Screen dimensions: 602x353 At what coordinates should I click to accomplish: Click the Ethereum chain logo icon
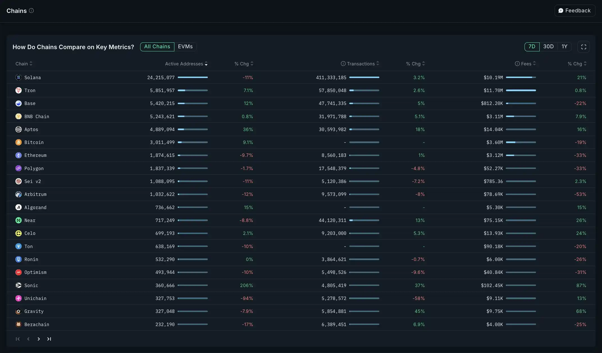pos(19,155)
